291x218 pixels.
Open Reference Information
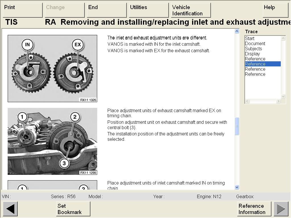click(254, 209)
